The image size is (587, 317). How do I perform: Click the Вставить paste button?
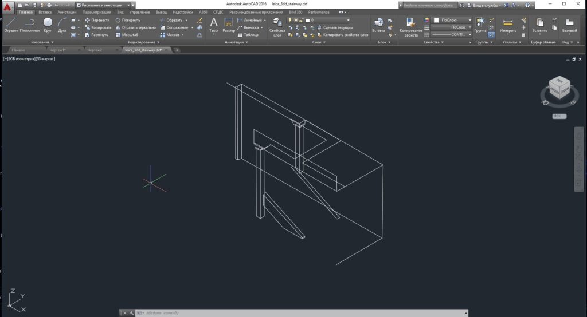[539, 25]
